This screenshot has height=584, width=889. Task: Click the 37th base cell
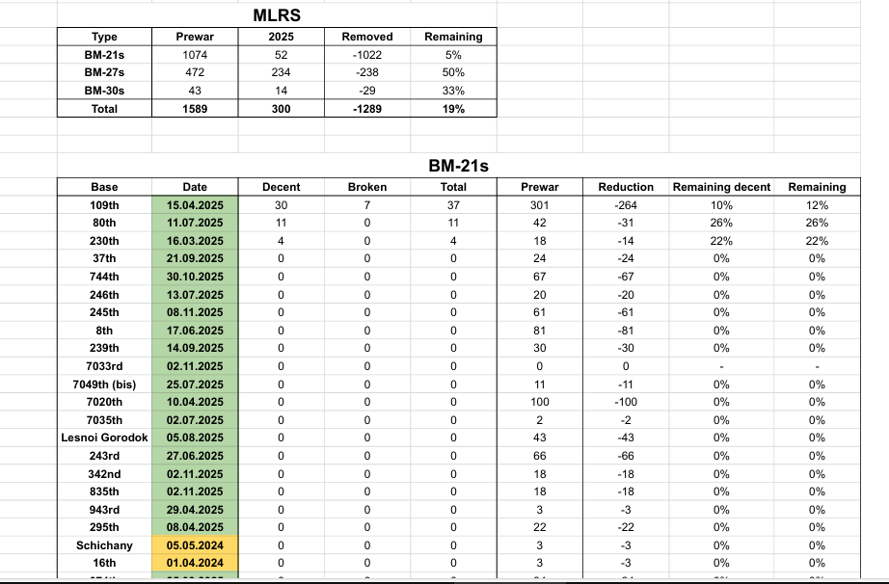pos(104,258)
